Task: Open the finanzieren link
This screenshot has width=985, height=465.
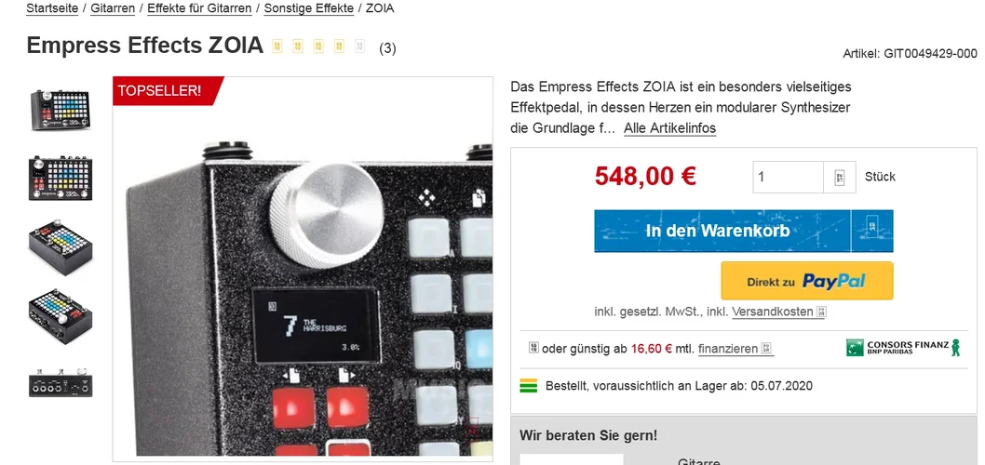Action: [727, 349]
